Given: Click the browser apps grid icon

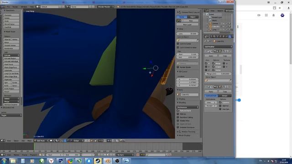Looking at the screenshot, I should 266,15.
